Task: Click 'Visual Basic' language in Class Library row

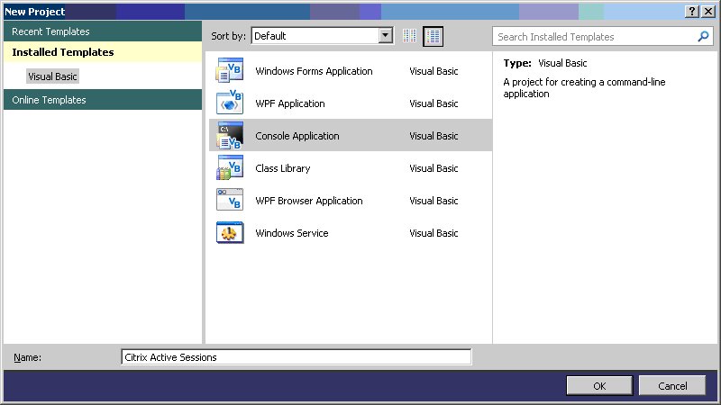Action: 434,168
